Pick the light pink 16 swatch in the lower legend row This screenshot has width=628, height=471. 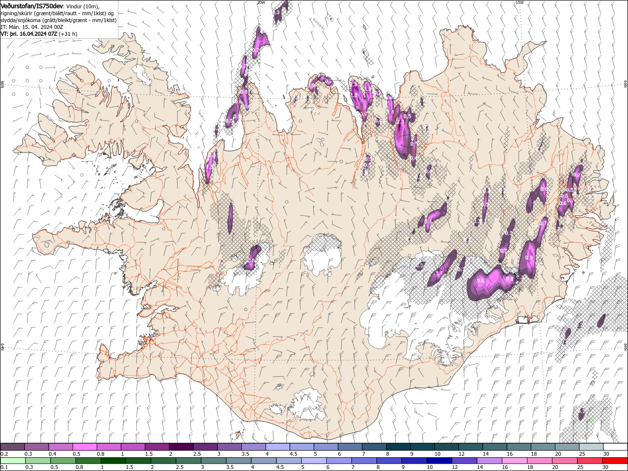click(x=515, y=461)
